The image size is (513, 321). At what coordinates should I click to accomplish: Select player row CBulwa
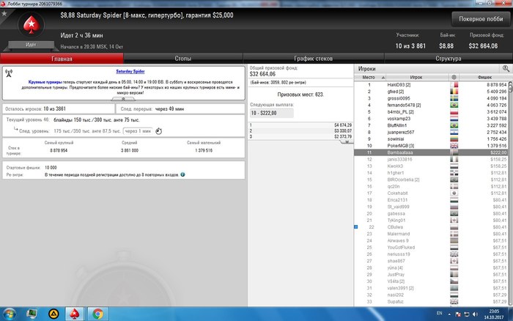(x=431, y=227)
